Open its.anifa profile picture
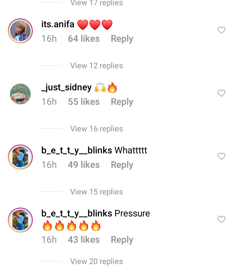The image size is (236, 269). tap(20, 31)
